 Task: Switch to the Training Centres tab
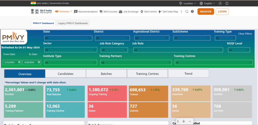(147, 74)
